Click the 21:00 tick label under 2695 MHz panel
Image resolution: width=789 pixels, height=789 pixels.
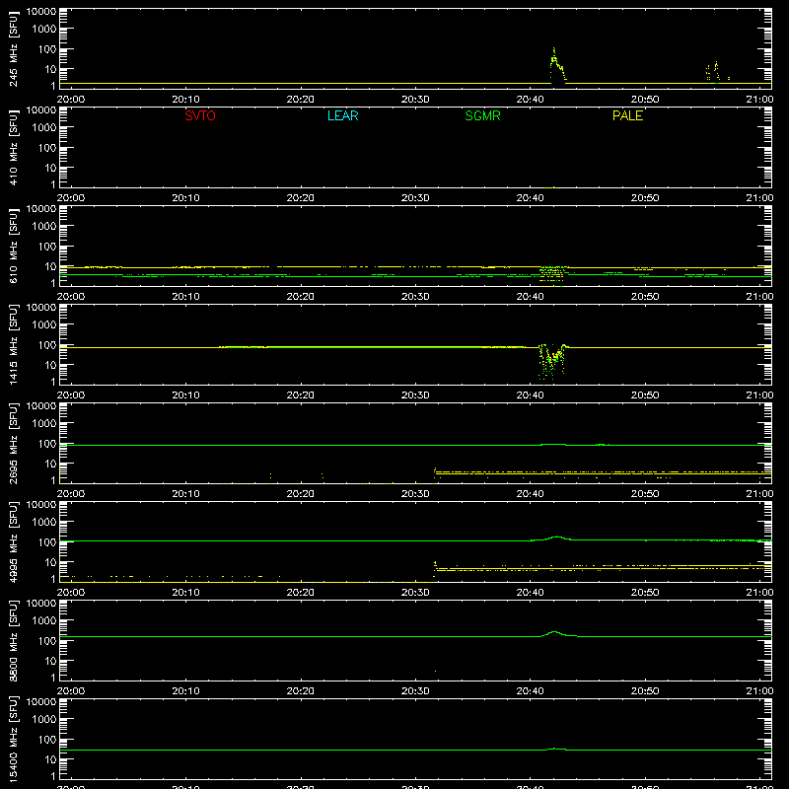pos(759,494)
